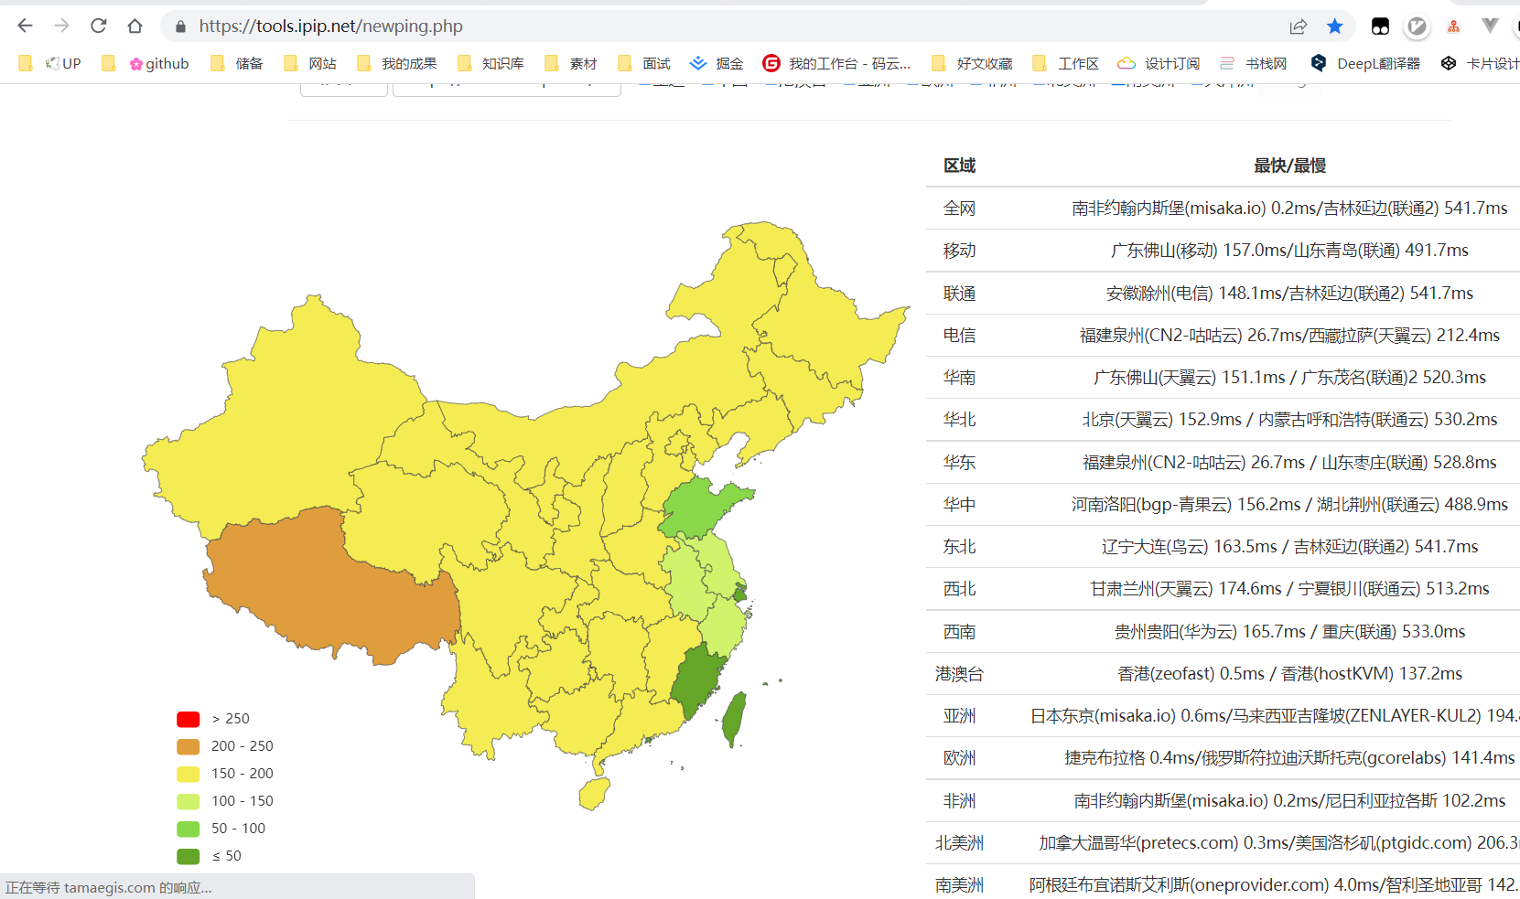Open the github bookmark
The width and height of the screenshot is (1520, 899).
coord(158,63)
